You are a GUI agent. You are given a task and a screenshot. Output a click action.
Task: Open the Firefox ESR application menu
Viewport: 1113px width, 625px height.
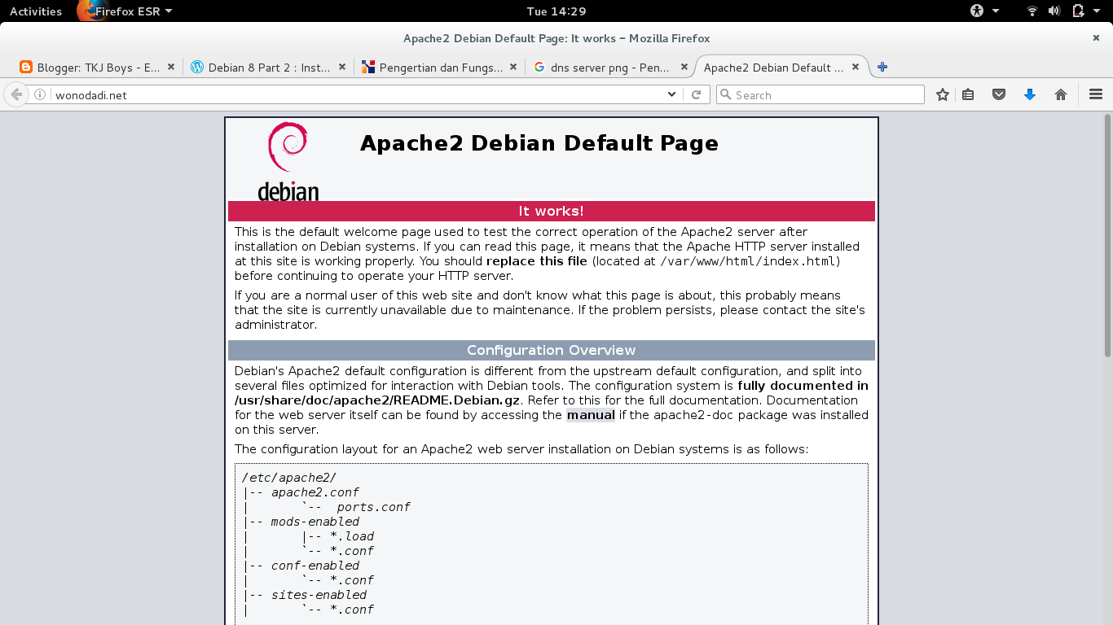point(125,11)
